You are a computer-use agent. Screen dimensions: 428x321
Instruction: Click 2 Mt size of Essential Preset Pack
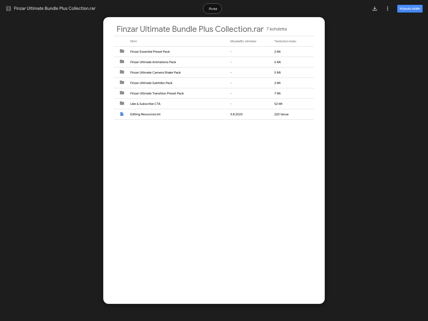coord(277,52)
